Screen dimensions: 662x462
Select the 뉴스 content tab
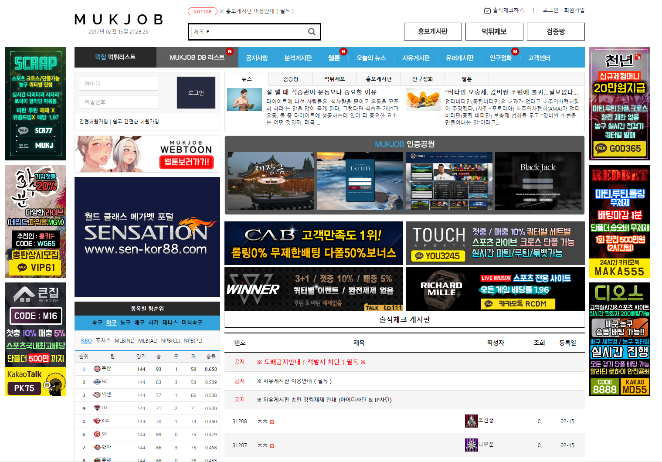(x=247, y=79)
